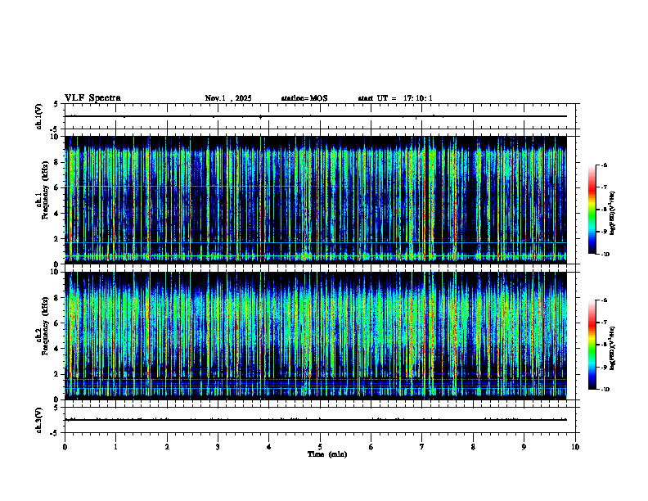648x501 pixels.
Task: Click the ch.2 "Frequency (kHz)" axis label
Action: click(45, 326)
